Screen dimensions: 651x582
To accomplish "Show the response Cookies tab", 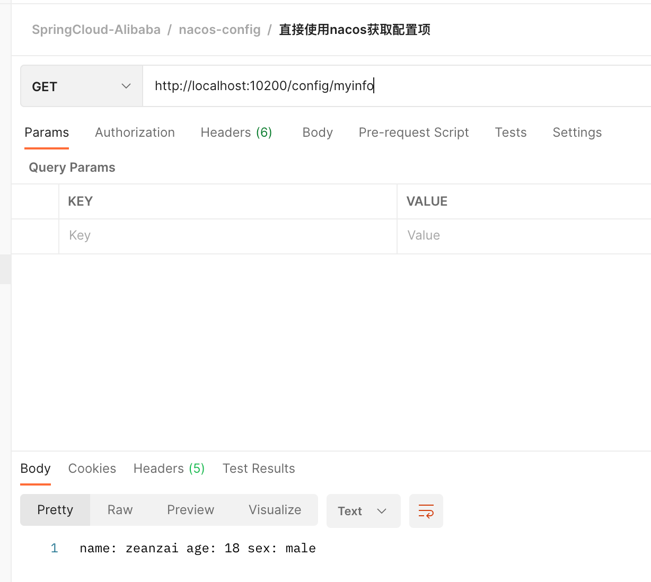I will click(92, 469).
